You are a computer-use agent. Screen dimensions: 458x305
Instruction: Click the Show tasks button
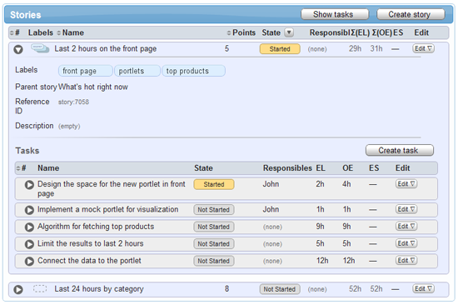(335, 14)
